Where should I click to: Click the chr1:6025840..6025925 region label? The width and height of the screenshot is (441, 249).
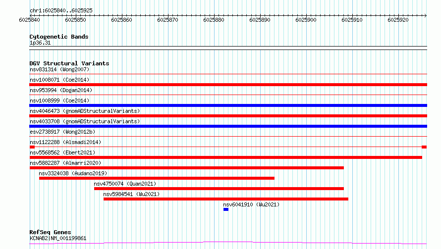click(x=61, y=10)
